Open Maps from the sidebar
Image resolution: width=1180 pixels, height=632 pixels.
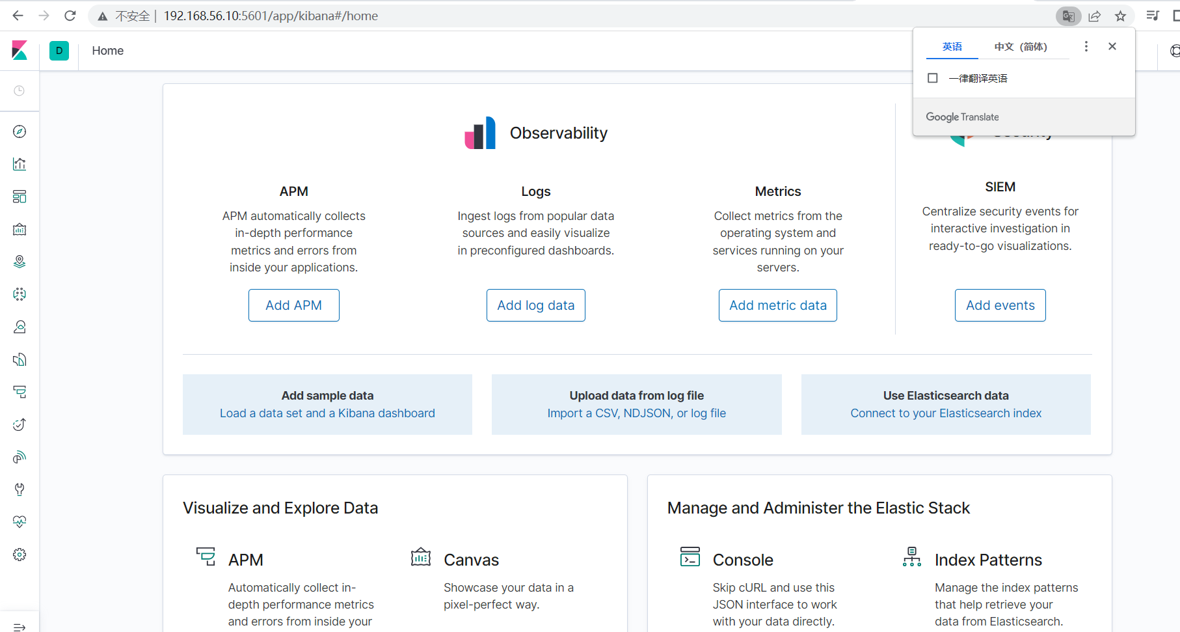click(20, 262)
